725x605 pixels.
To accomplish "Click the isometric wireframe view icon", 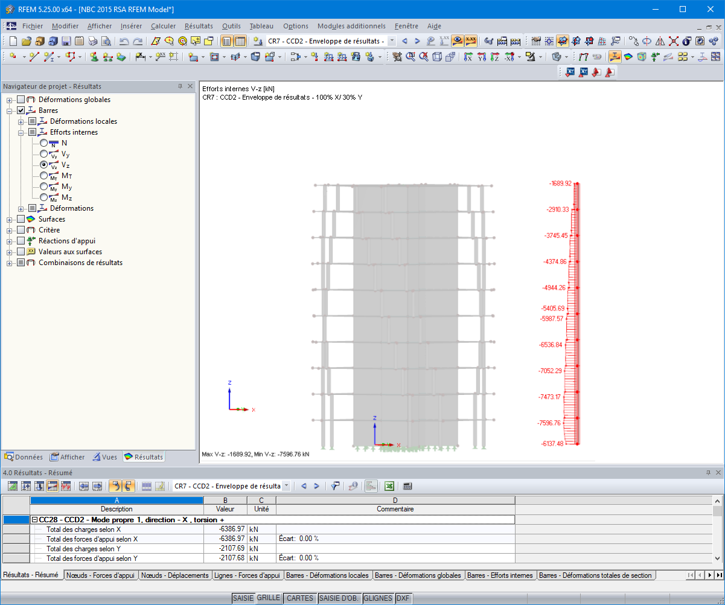I will tap(436, 57).
